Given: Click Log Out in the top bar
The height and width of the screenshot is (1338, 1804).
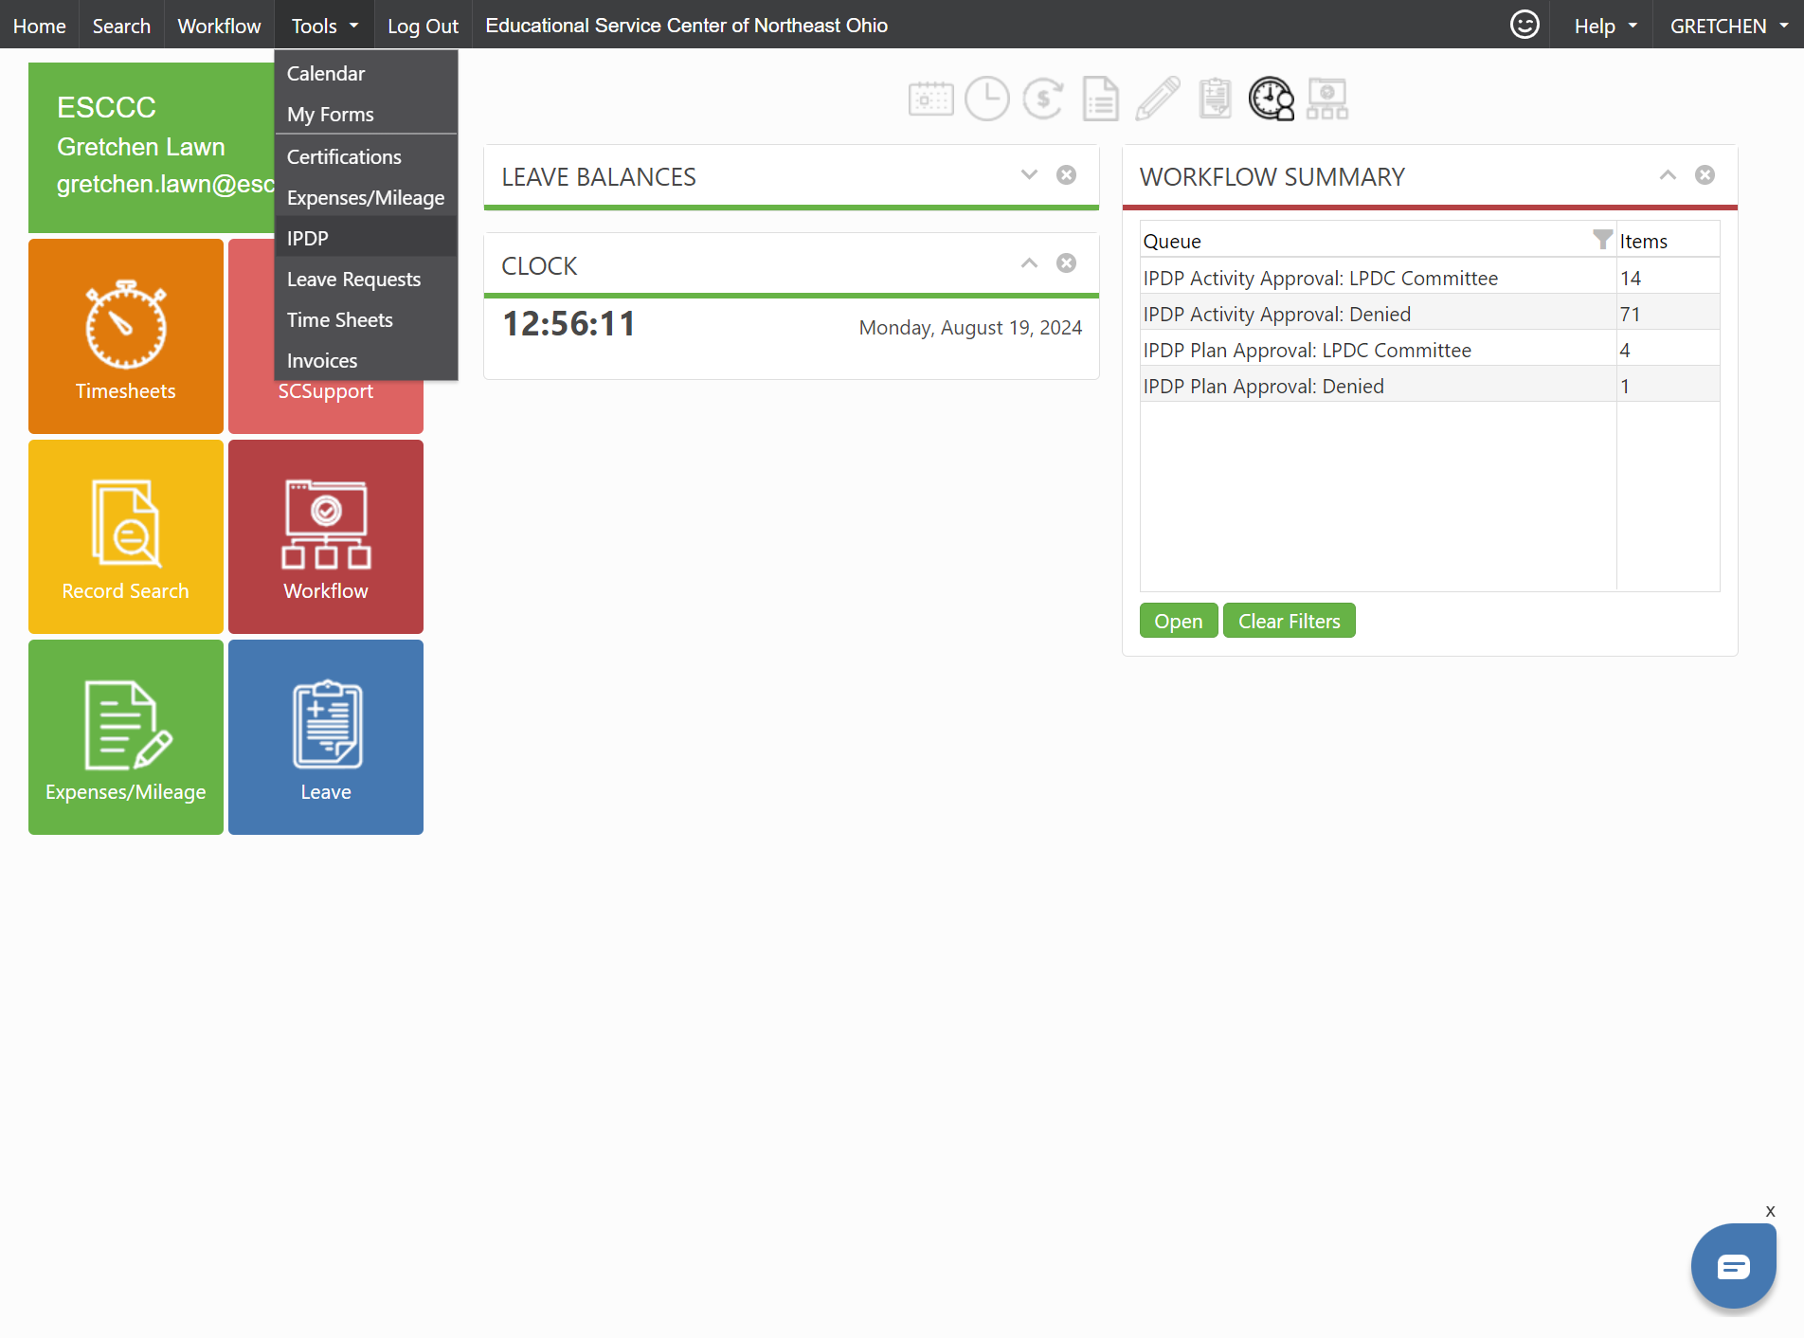Looking at the screenshot, I should 423,26.
